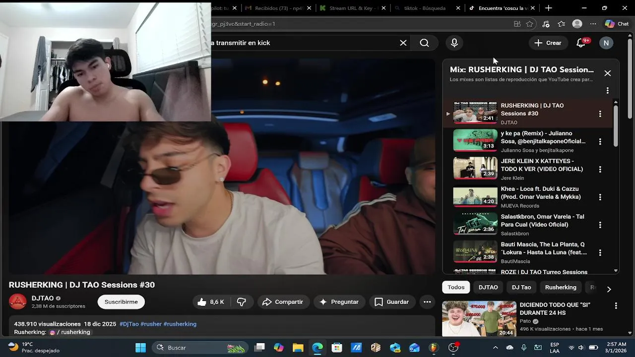Viewport: 635px width, 357px height.
Task: Switch to Recibidos (73) Gmail tab
Action: 278,8
